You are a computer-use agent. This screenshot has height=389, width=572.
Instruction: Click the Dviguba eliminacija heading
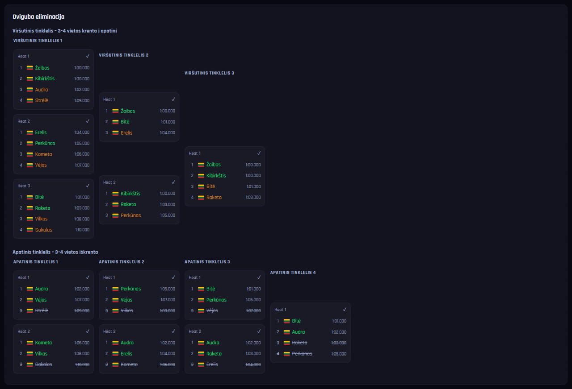coord(38,17)
